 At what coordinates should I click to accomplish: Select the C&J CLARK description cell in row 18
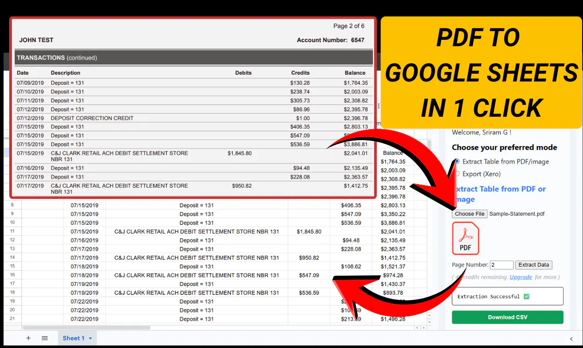pyautogui.click(x=196, y=293)
